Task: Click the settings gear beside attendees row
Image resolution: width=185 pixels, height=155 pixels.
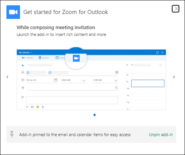Action: tap(117, 72)
